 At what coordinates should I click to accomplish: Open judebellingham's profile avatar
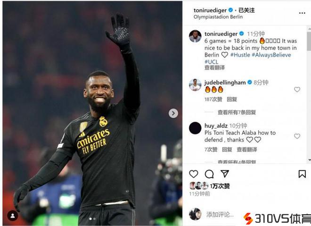195,84
